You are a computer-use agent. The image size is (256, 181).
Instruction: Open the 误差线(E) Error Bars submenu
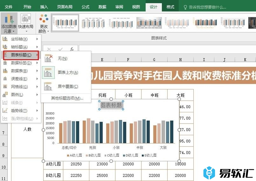pyautogui.click(x=21, y=79)
